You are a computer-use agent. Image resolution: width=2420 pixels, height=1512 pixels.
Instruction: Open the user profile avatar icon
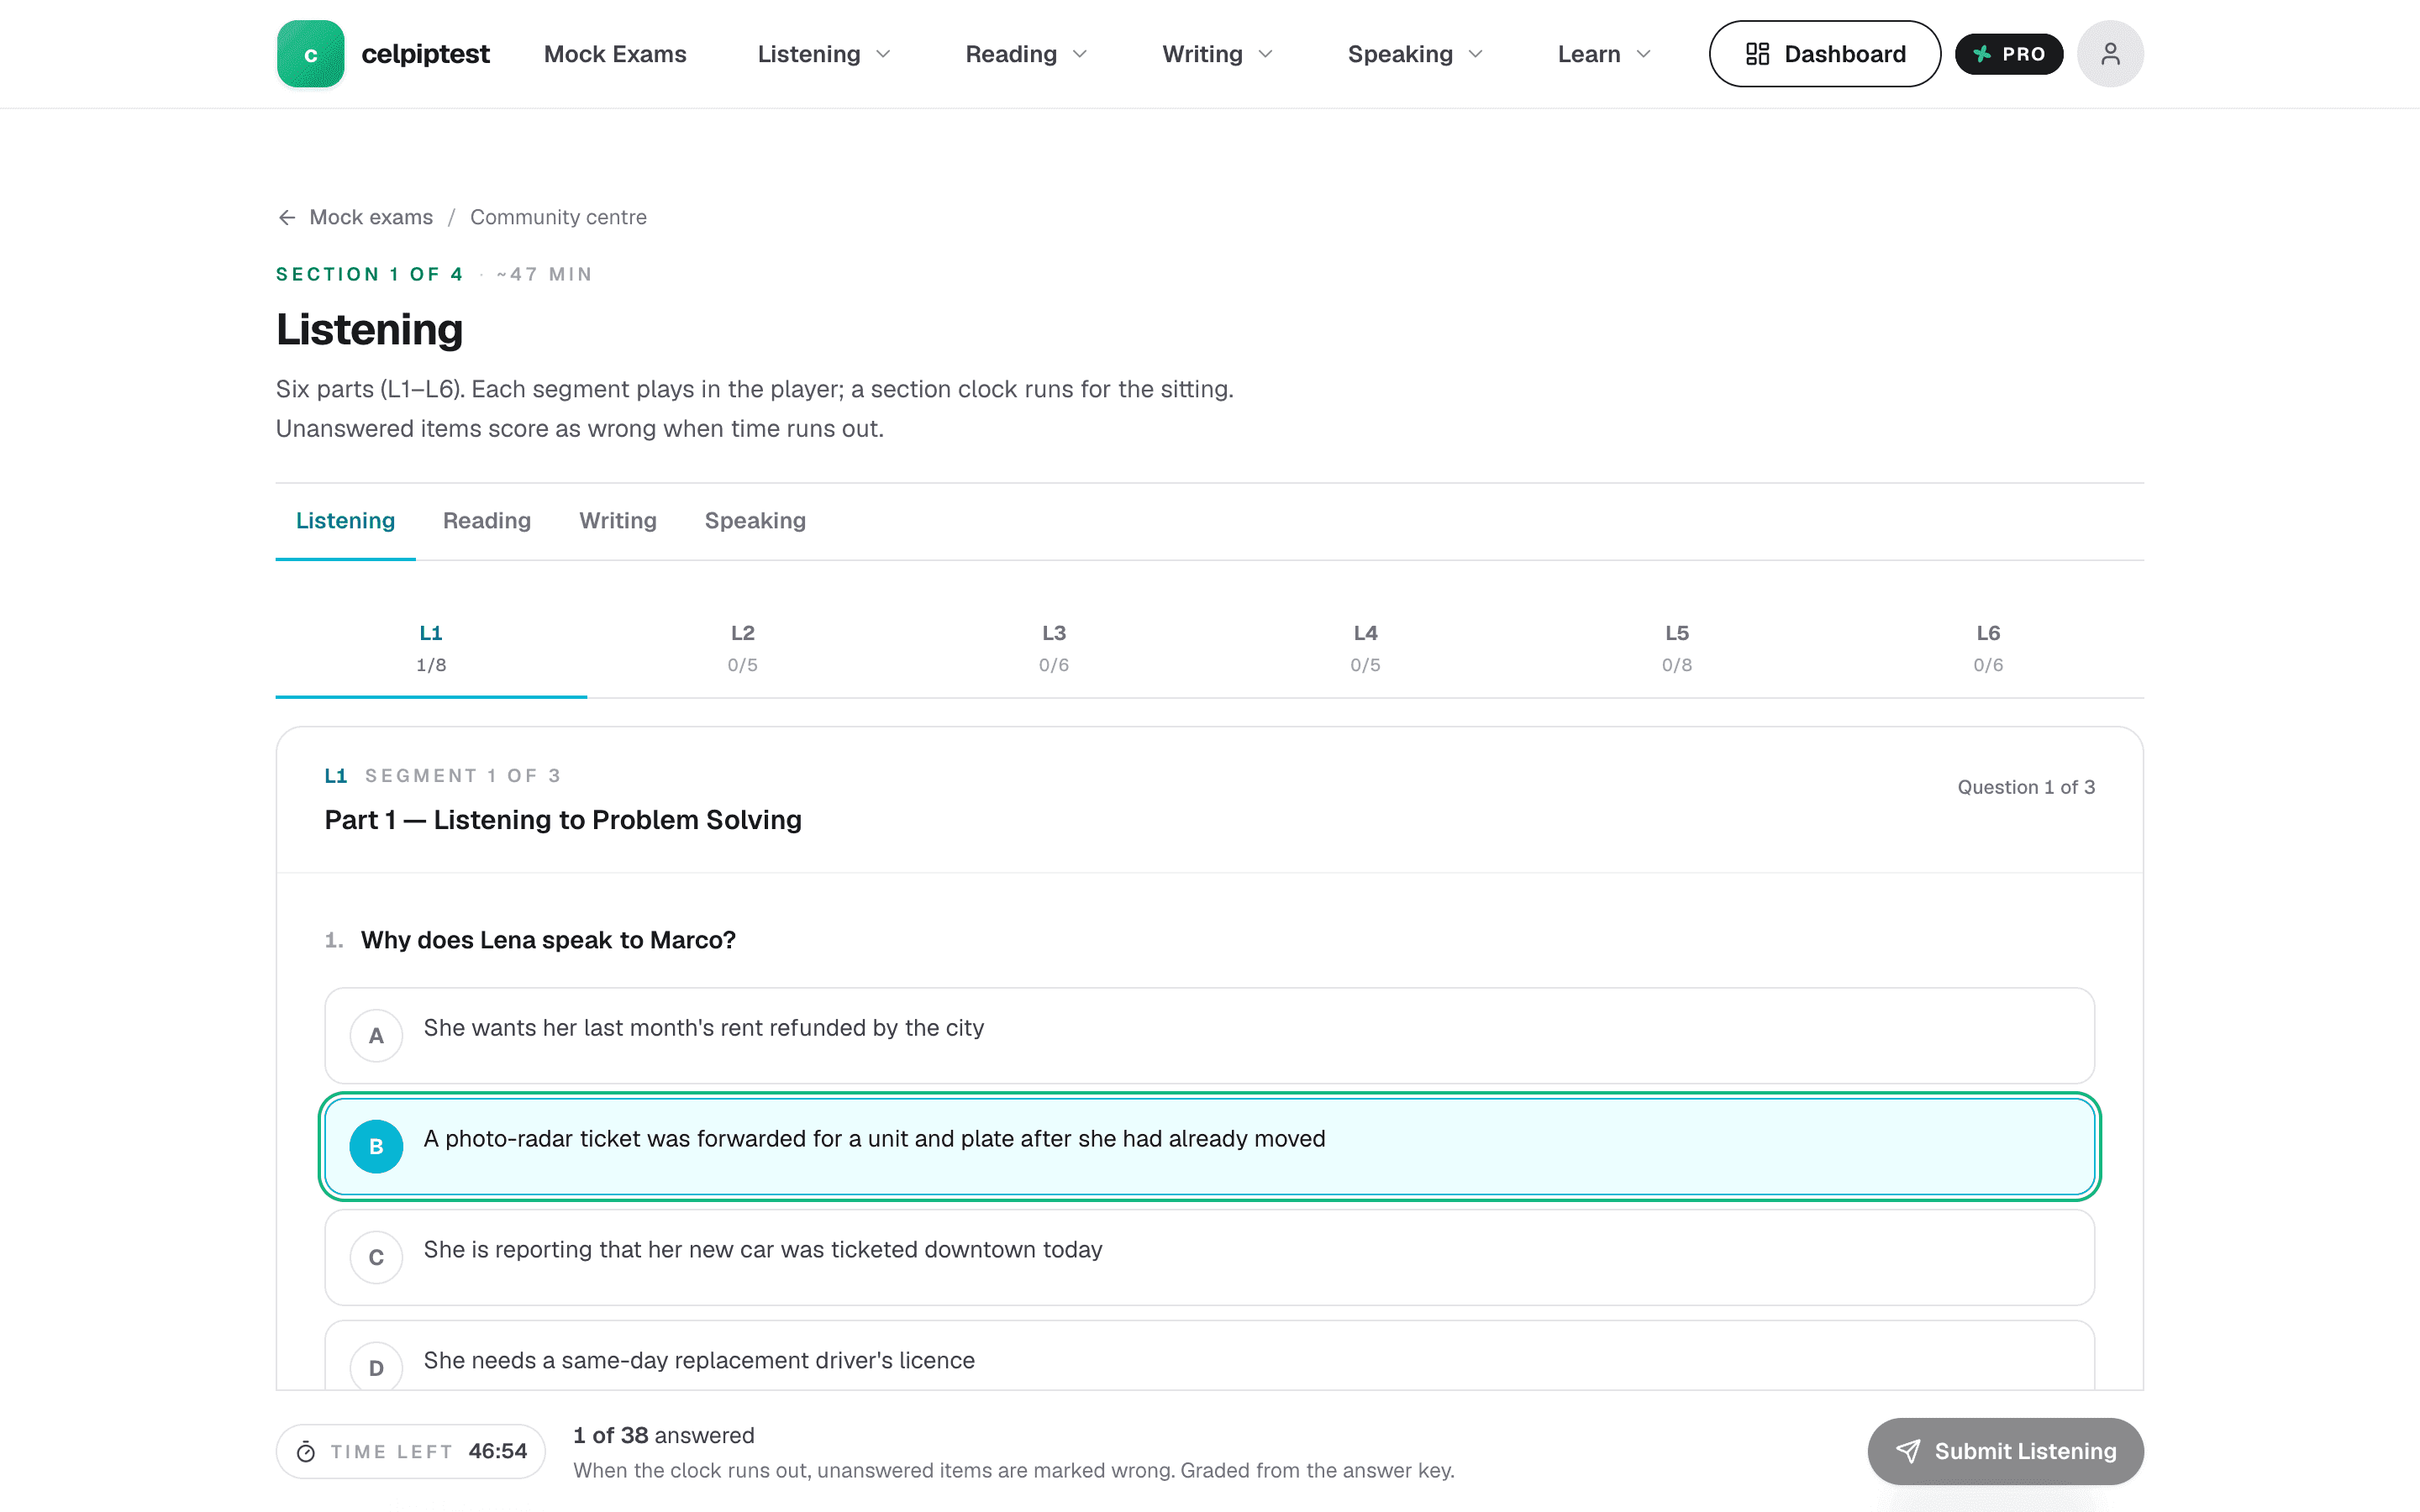pos(2110,54)
